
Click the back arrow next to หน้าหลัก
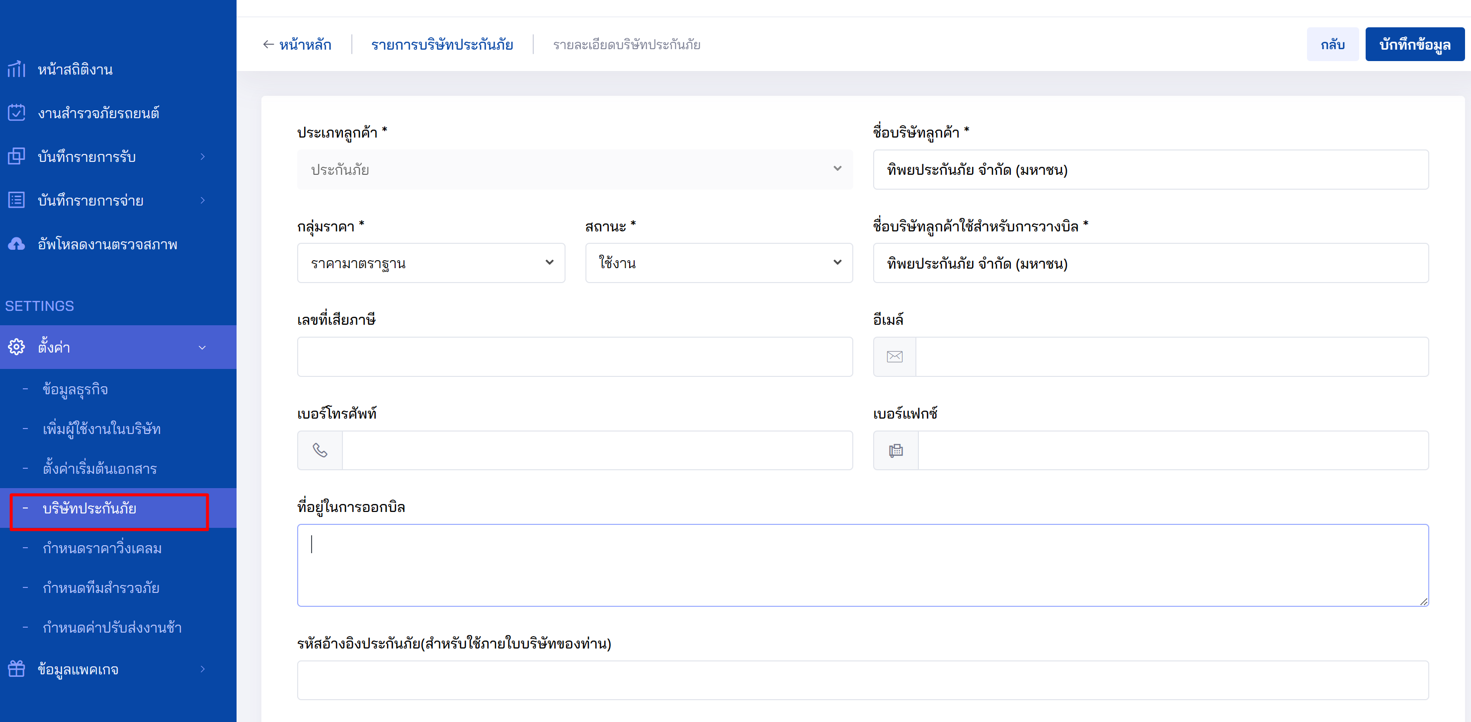coord(268,45)
